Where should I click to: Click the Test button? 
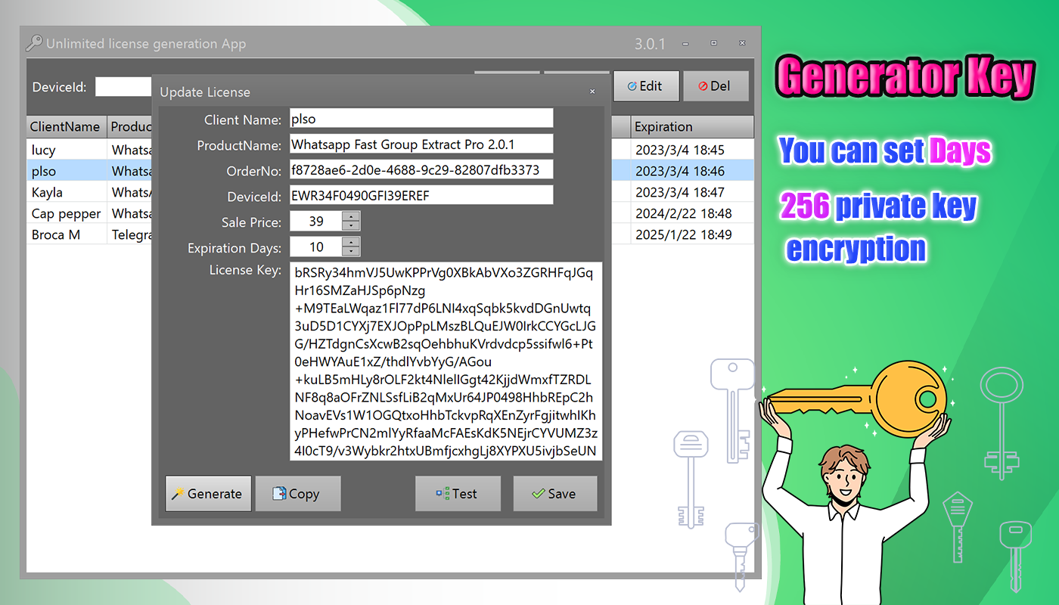click(x=458, y=494)
